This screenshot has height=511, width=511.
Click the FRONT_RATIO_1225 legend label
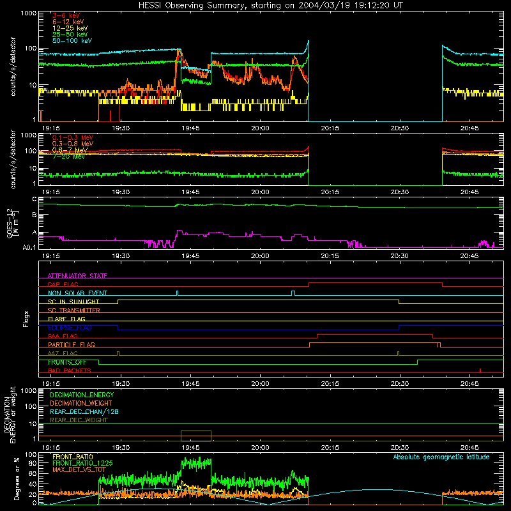pyautogui.click(x=82, y=463)
